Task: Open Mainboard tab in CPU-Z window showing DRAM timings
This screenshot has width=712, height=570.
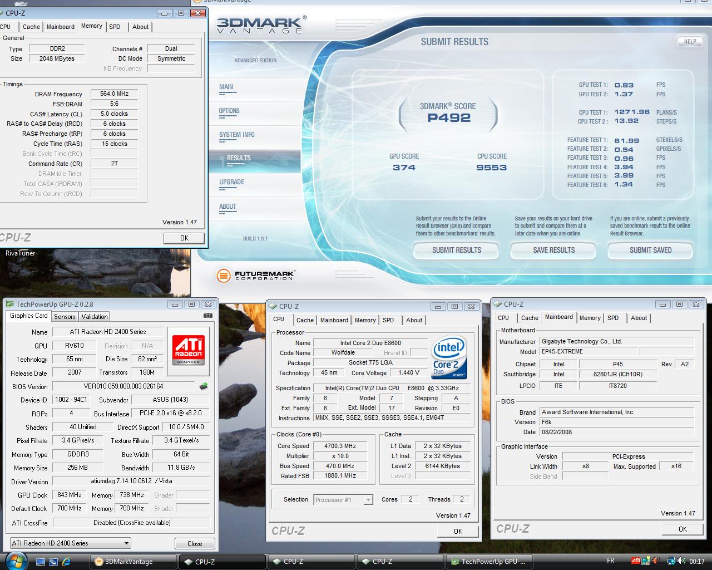Action: pos(61,27)
